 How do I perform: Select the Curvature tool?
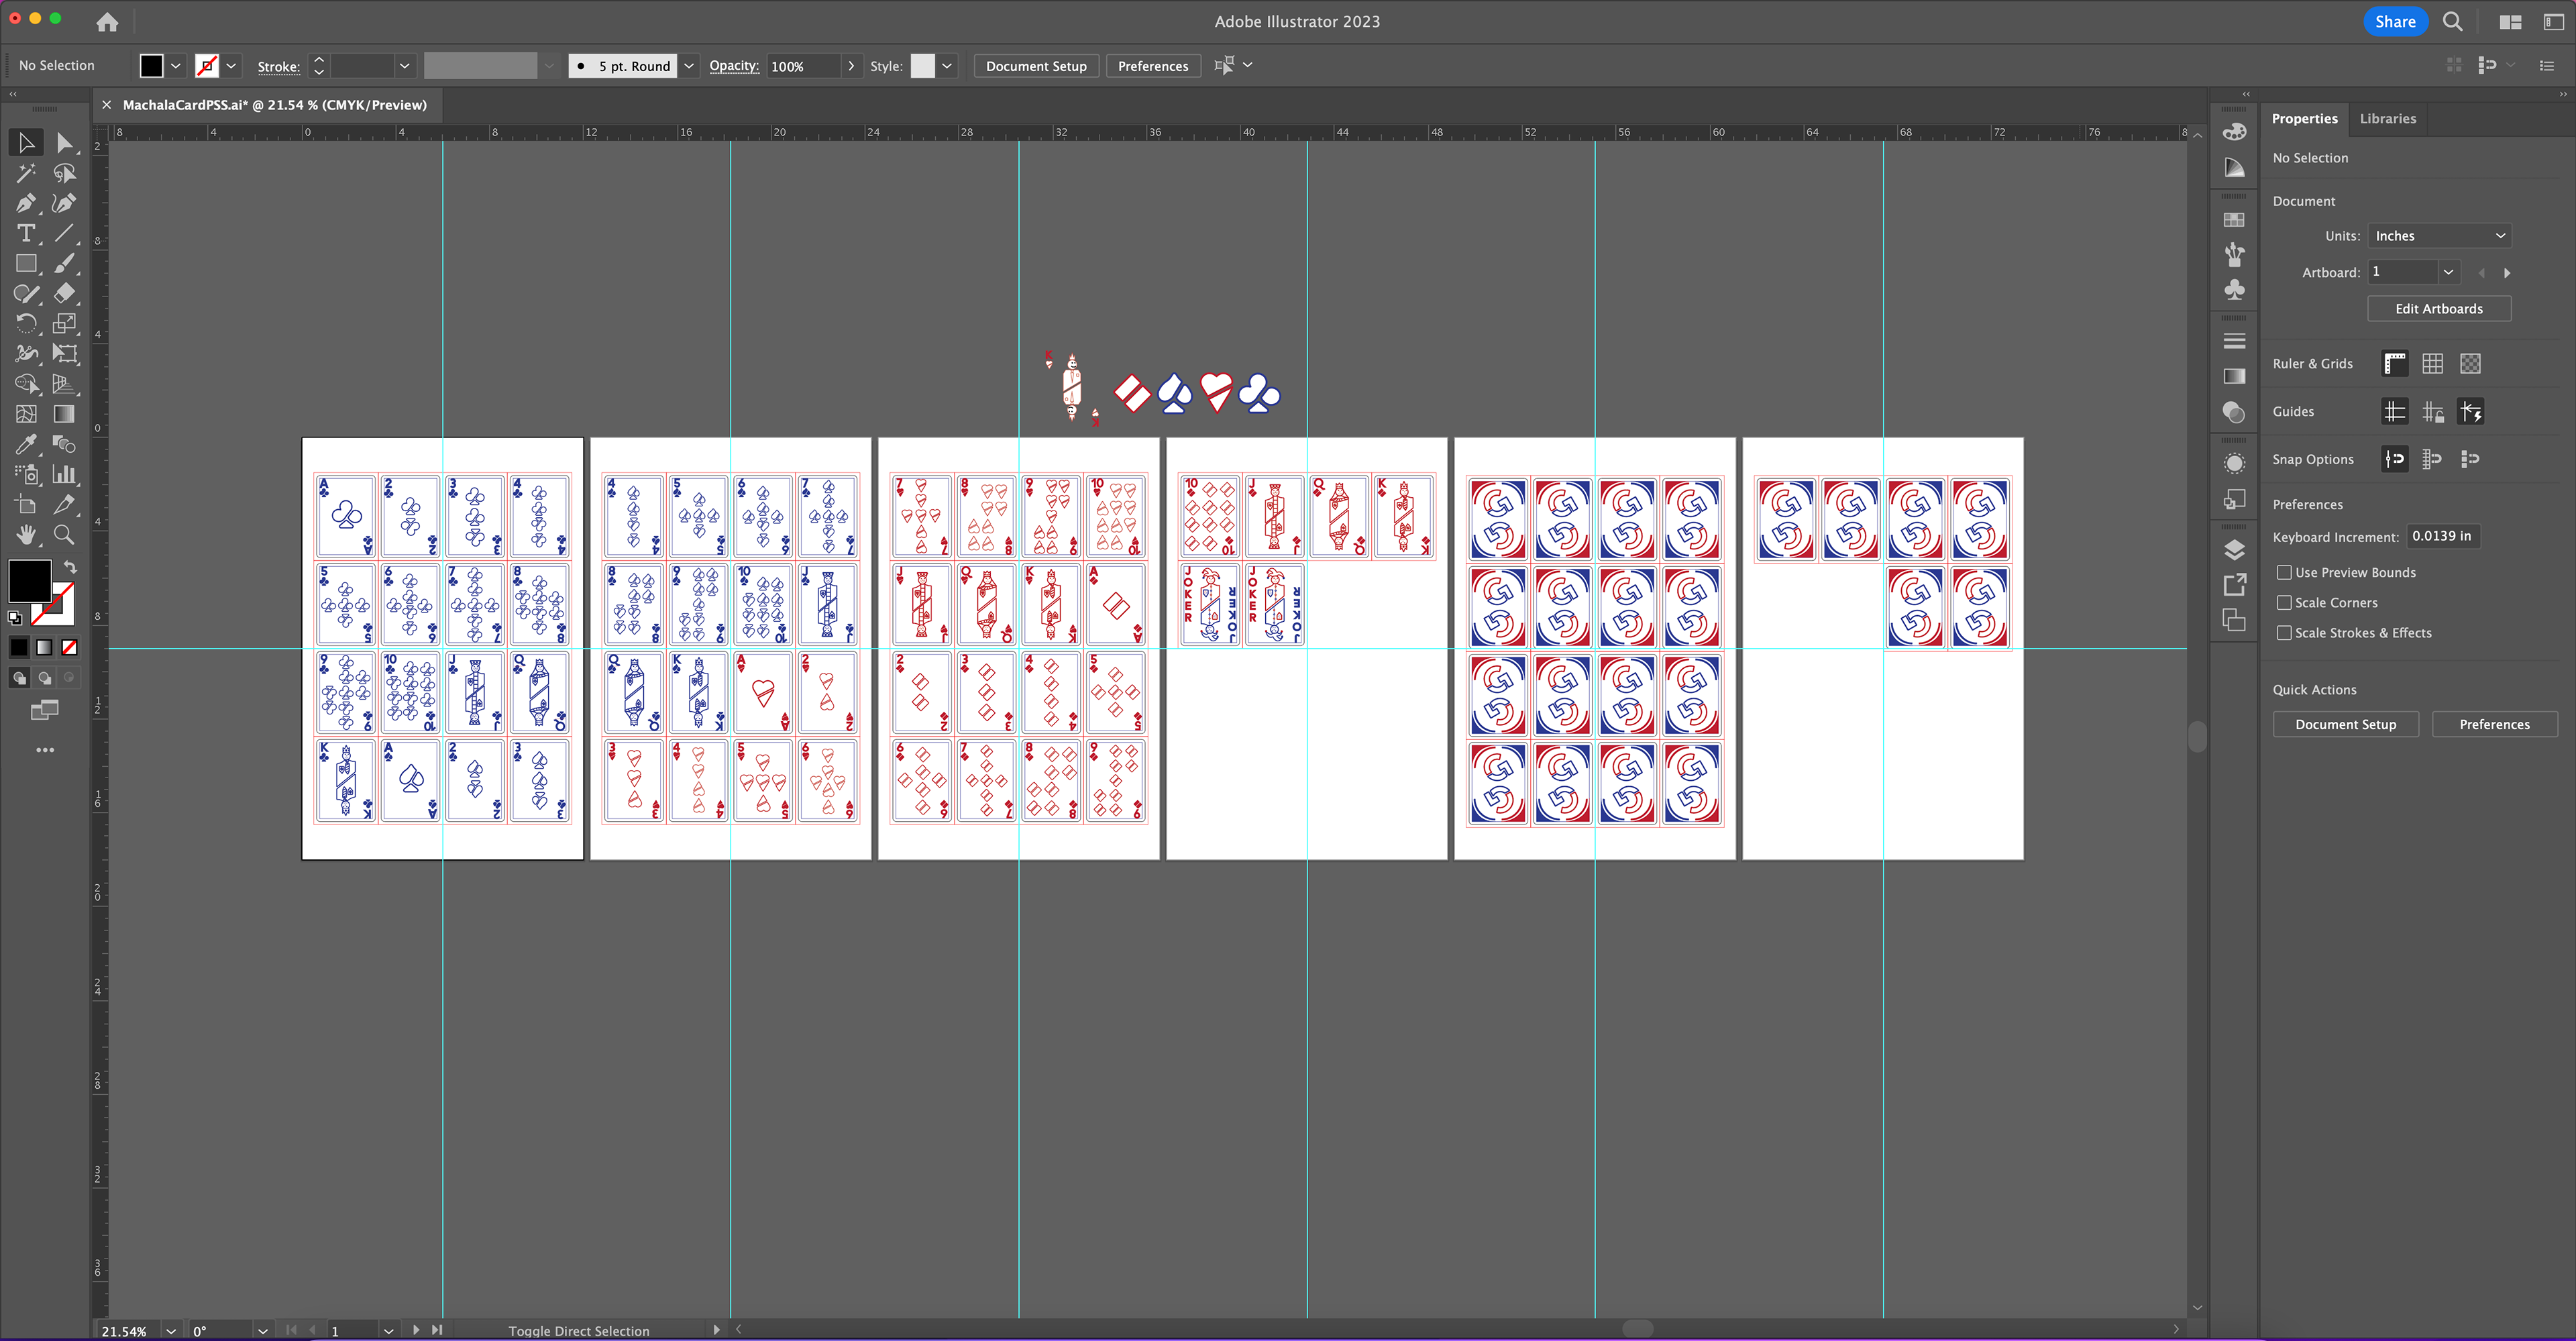click(64, 203)
